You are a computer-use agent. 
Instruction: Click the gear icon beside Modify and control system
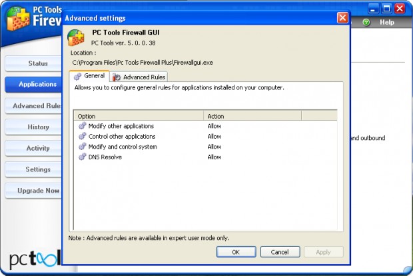click(x=82, y=146)
